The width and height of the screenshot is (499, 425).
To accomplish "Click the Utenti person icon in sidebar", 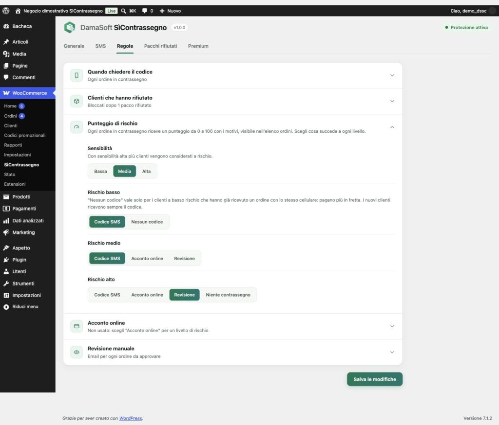I will (6, 271).
